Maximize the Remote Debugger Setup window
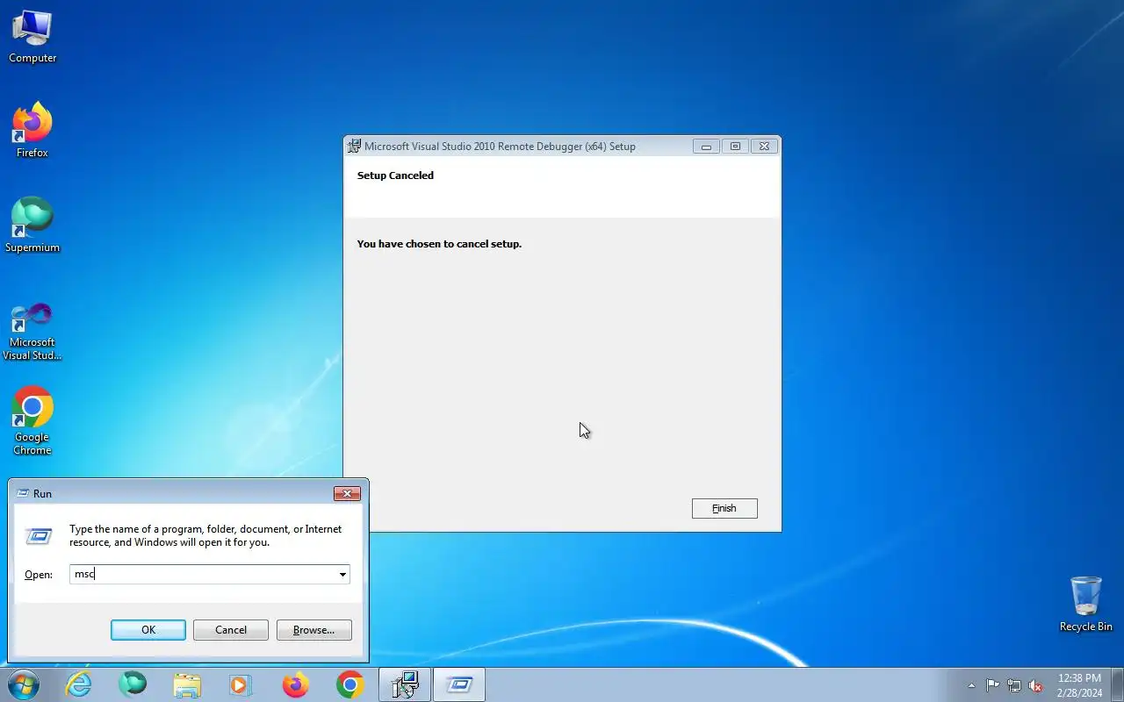Screen dimensions: 1124x702 735,147
